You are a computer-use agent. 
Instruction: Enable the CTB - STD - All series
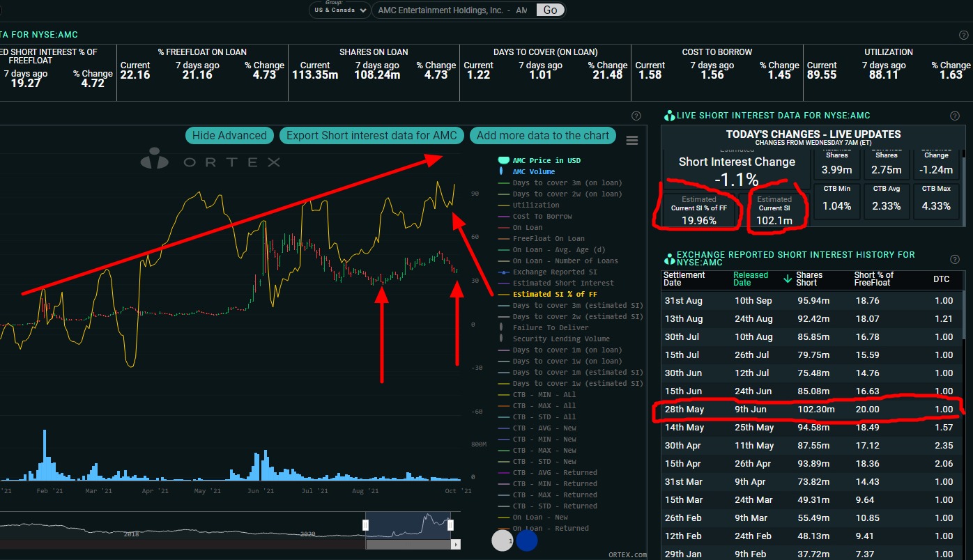pos(537,417)
